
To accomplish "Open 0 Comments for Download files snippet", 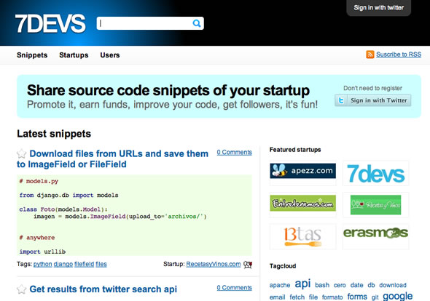I will [x=234, y=152].
